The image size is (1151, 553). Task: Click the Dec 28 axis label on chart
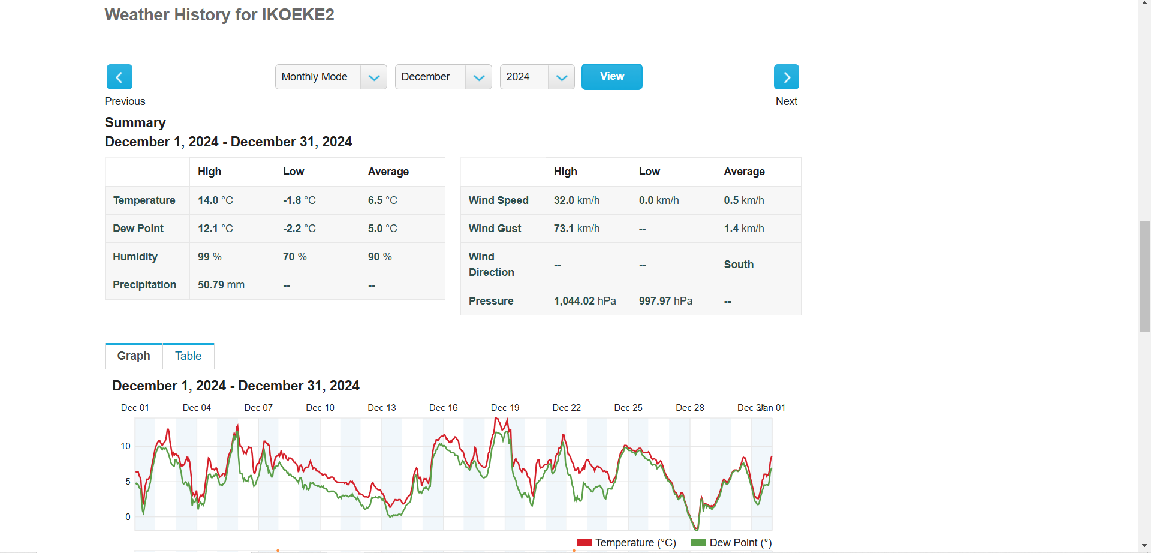click(x=689, y=408)
